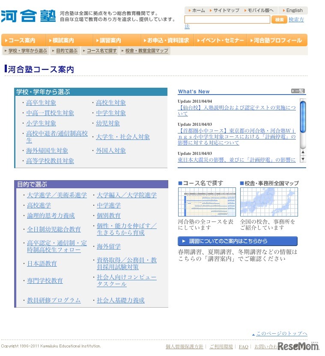325x356 pixels.
Task: Click the news scroll down arrow
Action: (x=303, y=159)
